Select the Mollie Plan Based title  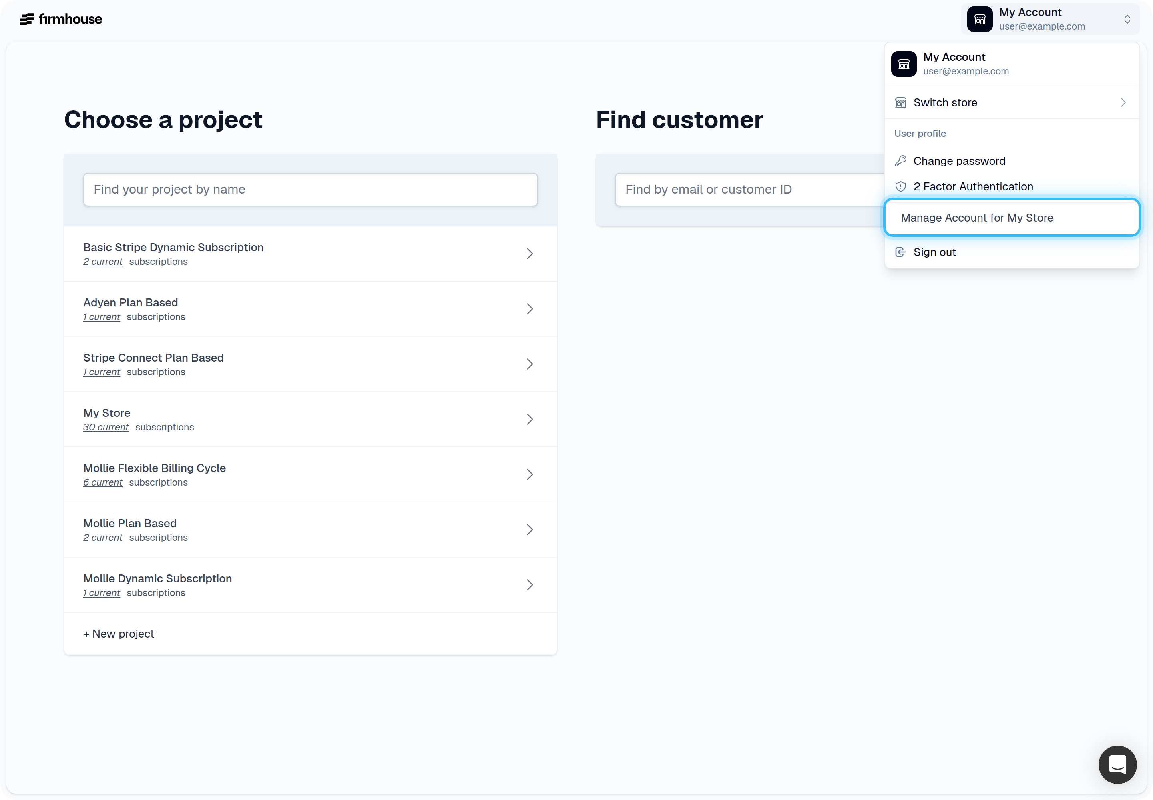point(129,523)
